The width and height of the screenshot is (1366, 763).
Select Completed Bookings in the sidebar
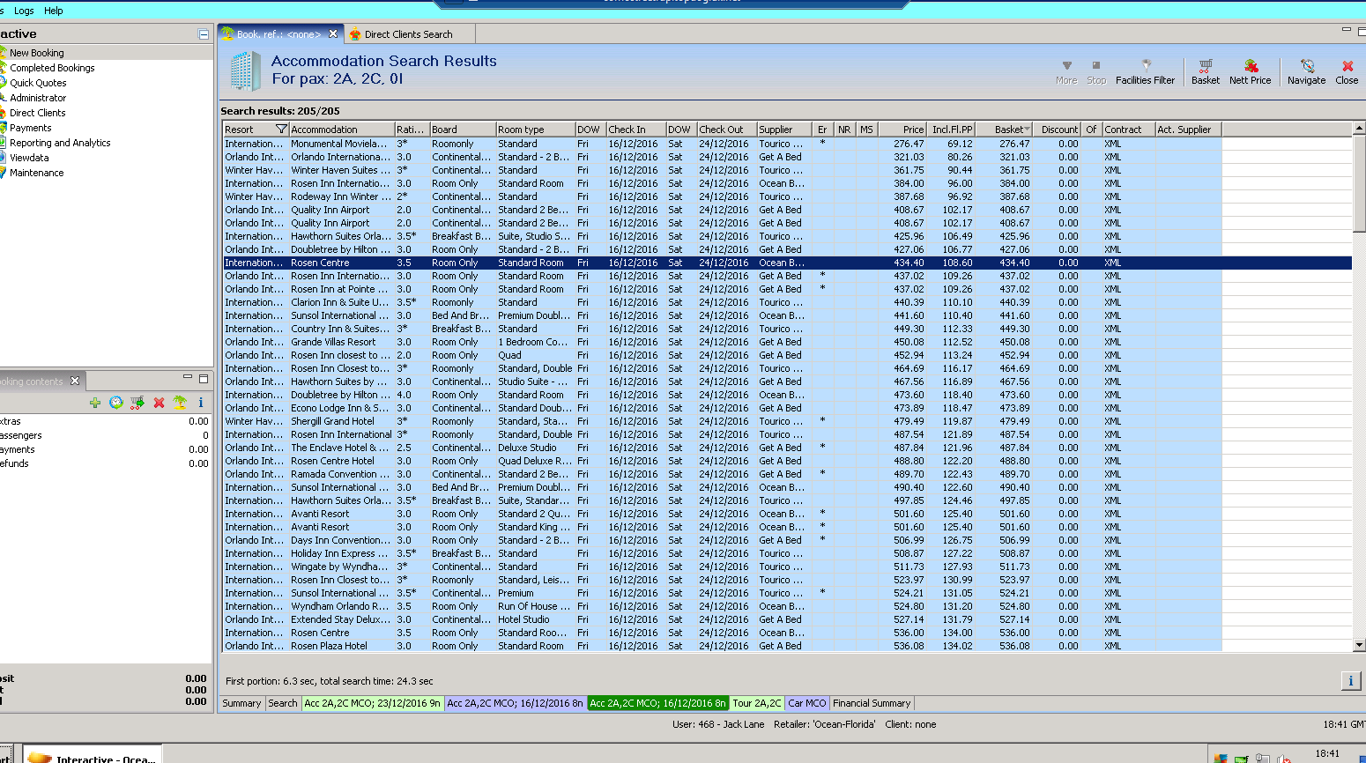click(52, 68)
